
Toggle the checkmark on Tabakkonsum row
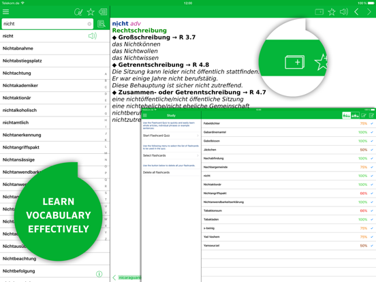point(372,210)
